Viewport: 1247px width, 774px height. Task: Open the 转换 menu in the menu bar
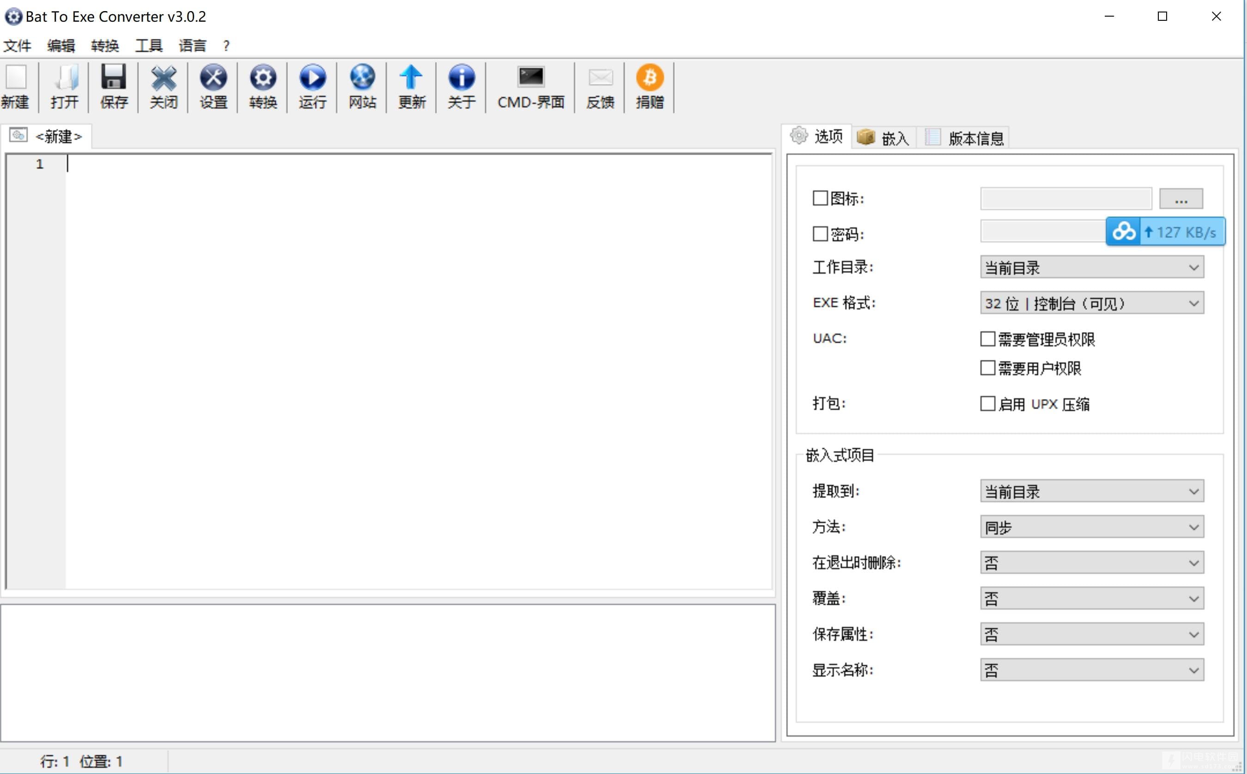click(x=105, y=46)
